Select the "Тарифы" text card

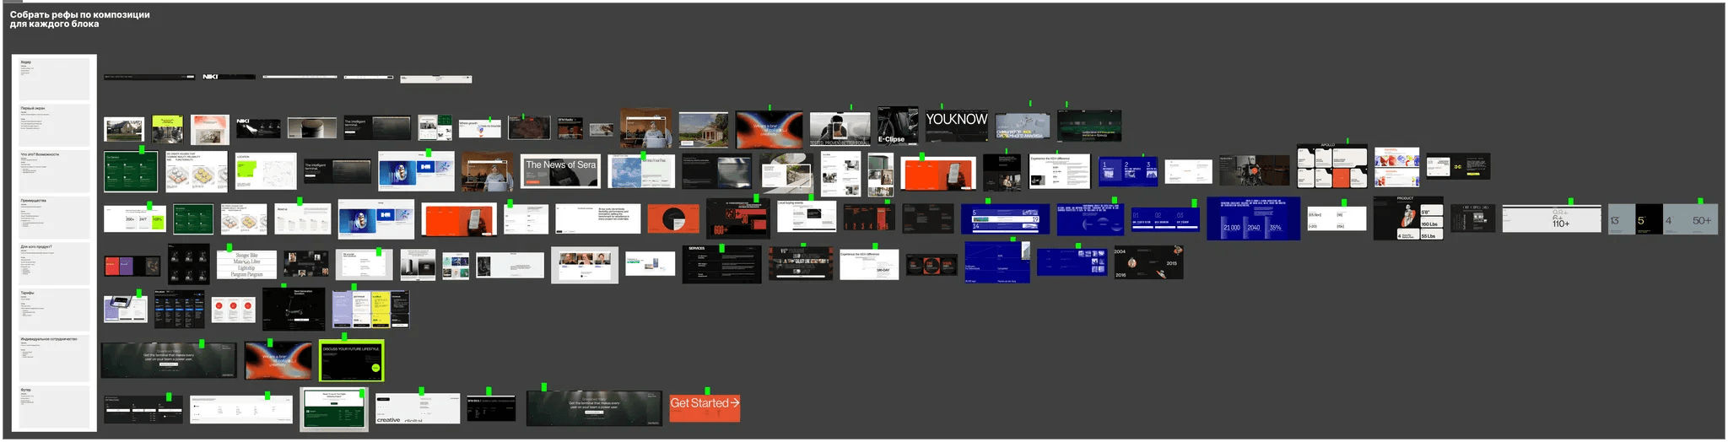tap(54, 310)
